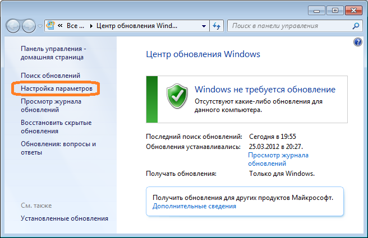
Task: Open the recent pages dropdown arrow
Action: [x=40, y=26]
